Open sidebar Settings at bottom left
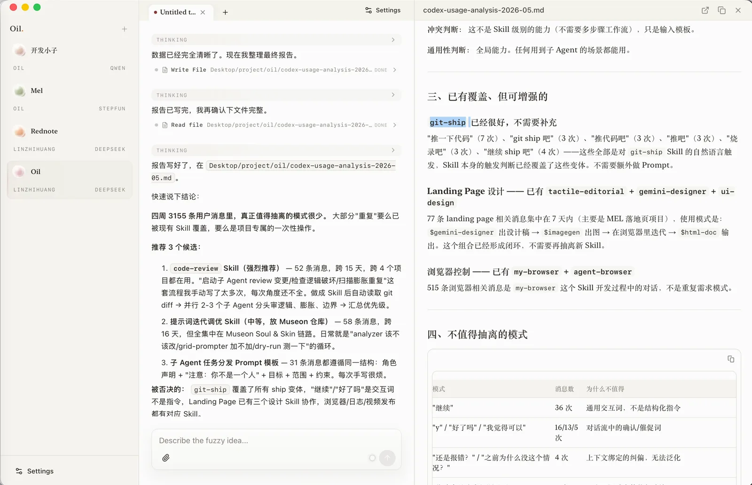The image size is (752, 485). tap(35, 471)
